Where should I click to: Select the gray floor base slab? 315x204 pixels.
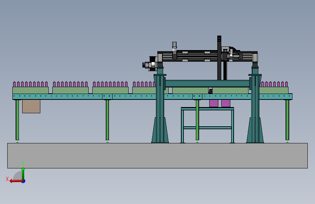pyautogui.click(x=157, y=156)
